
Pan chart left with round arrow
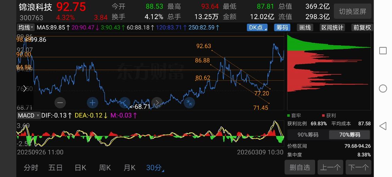point(124,103)
